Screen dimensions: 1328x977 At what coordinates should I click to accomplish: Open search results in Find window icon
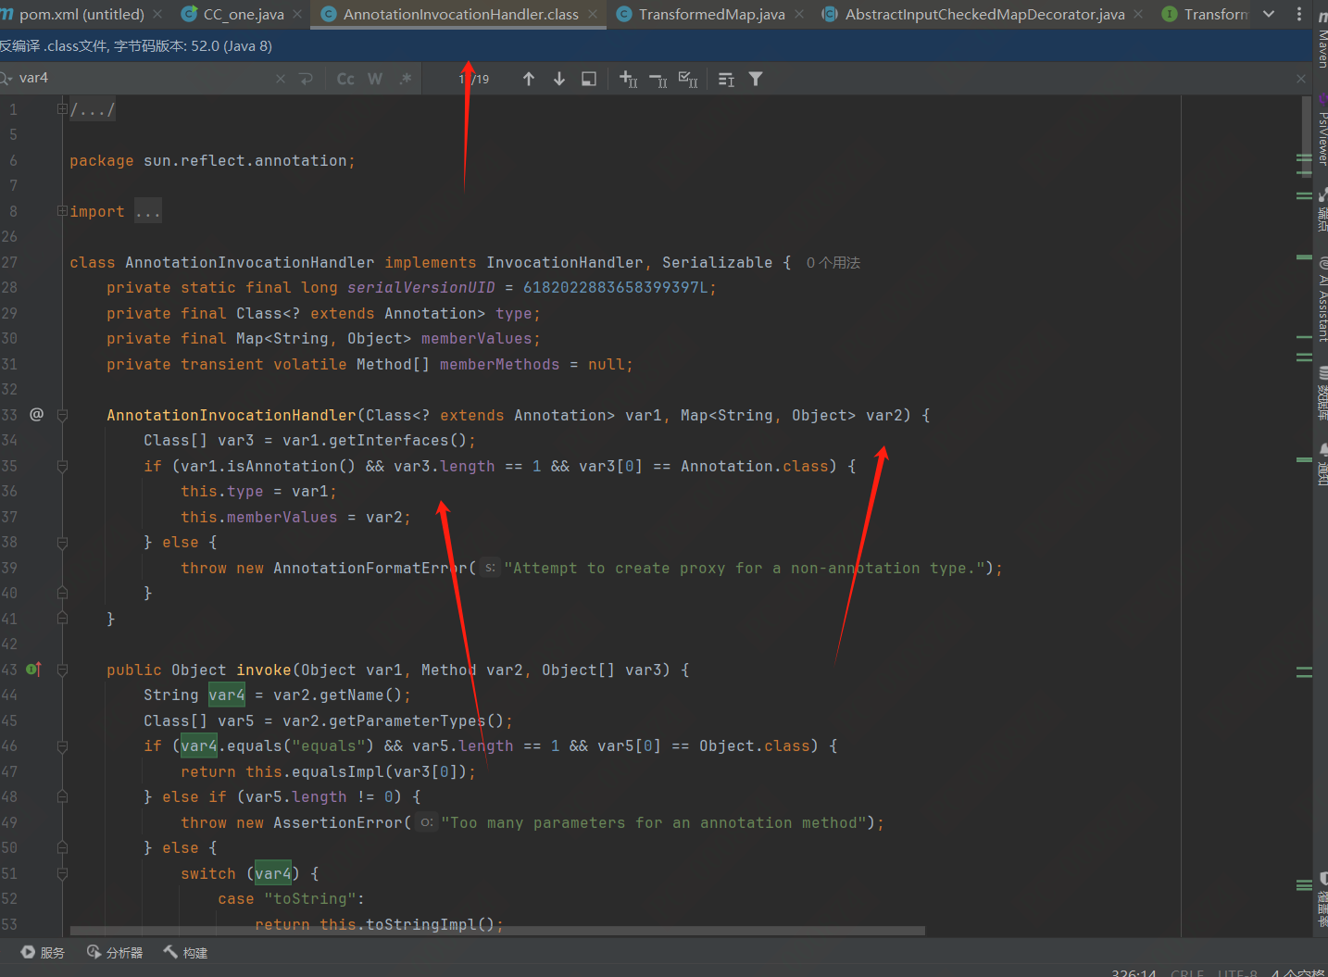point(589,79)
